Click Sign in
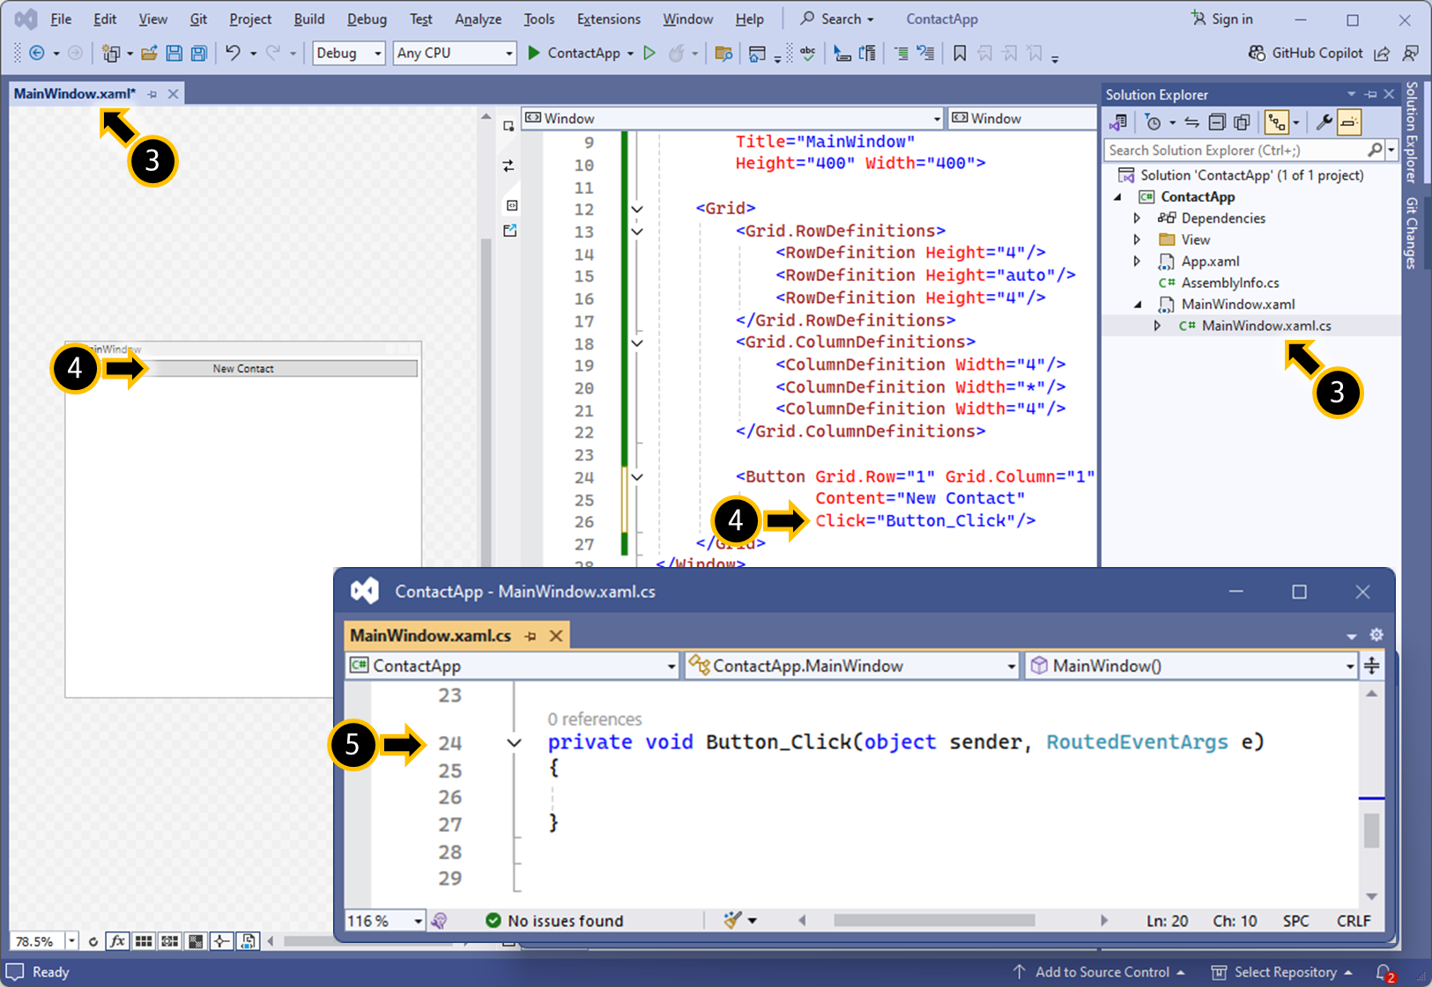The height and width of the screenshot is (987, 1432). click(1221, 18)
